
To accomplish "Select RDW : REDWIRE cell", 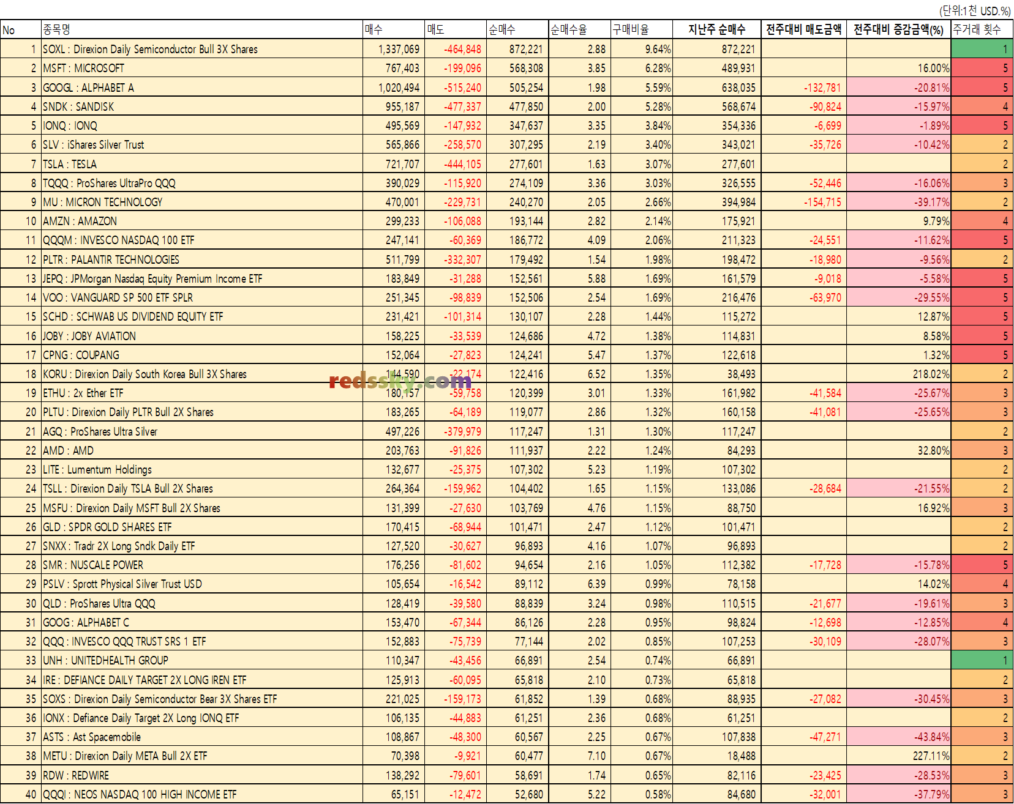I will pos(202,775).
